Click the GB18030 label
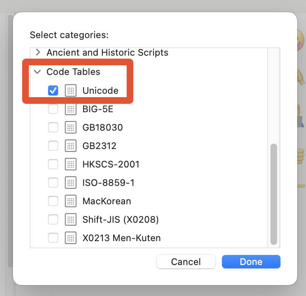The image size is (306, 296). (103, 127)
